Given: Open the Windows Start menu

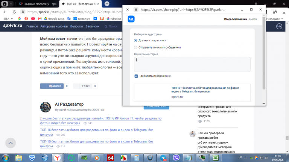Looking at the screenshot, I should pyautogui.click(x=6, y=158).
